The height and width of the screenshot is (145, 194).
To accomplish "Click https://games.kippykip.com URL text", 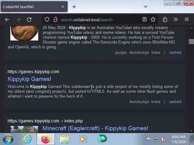I will (33, 72).
